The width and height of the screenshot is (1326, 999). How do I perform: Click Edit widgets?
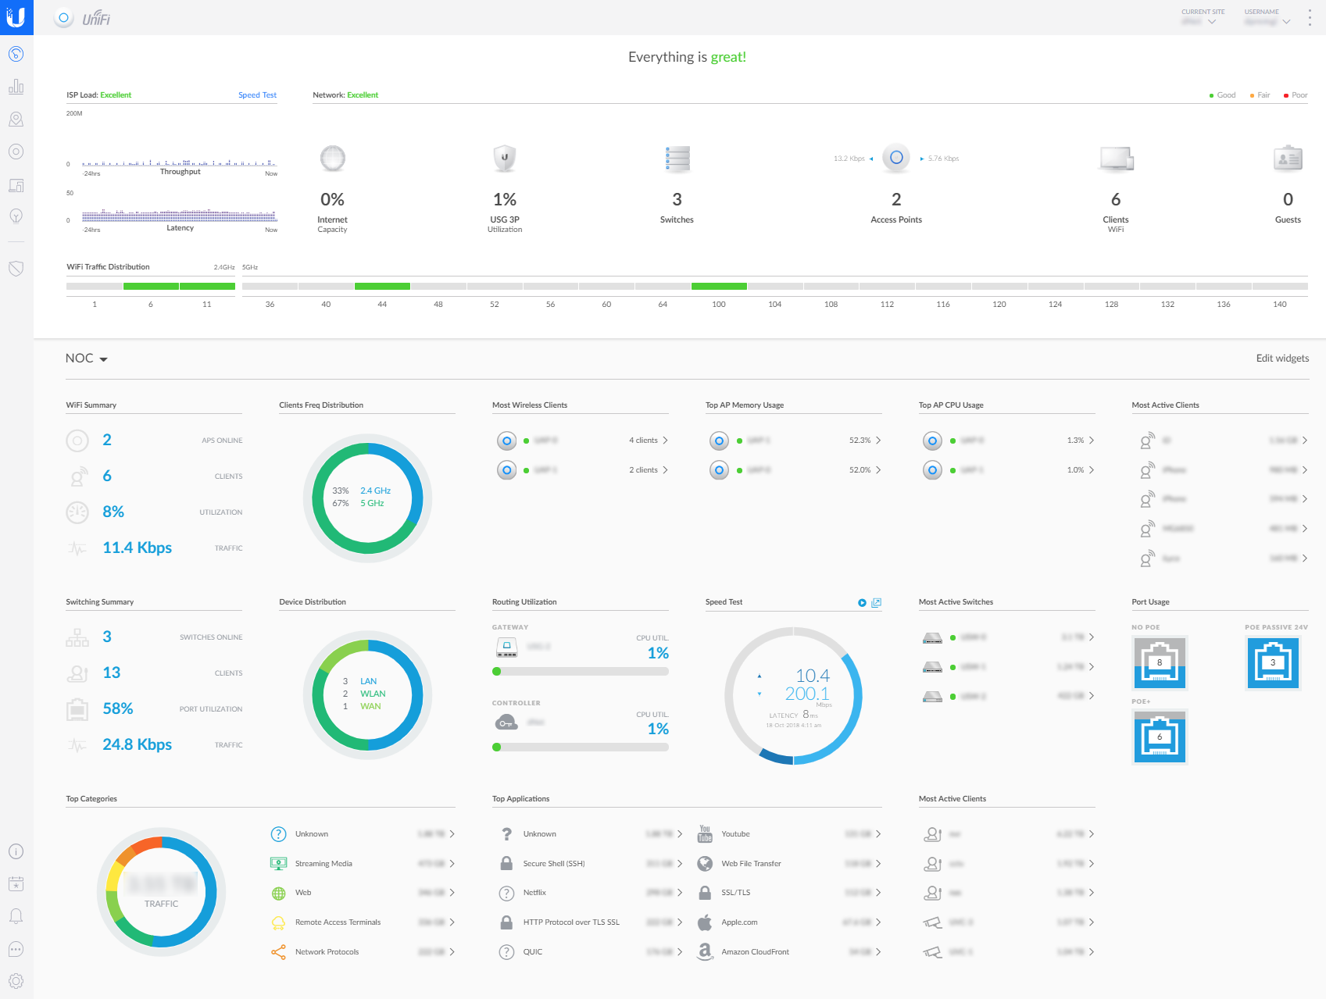click(1282, 359)
